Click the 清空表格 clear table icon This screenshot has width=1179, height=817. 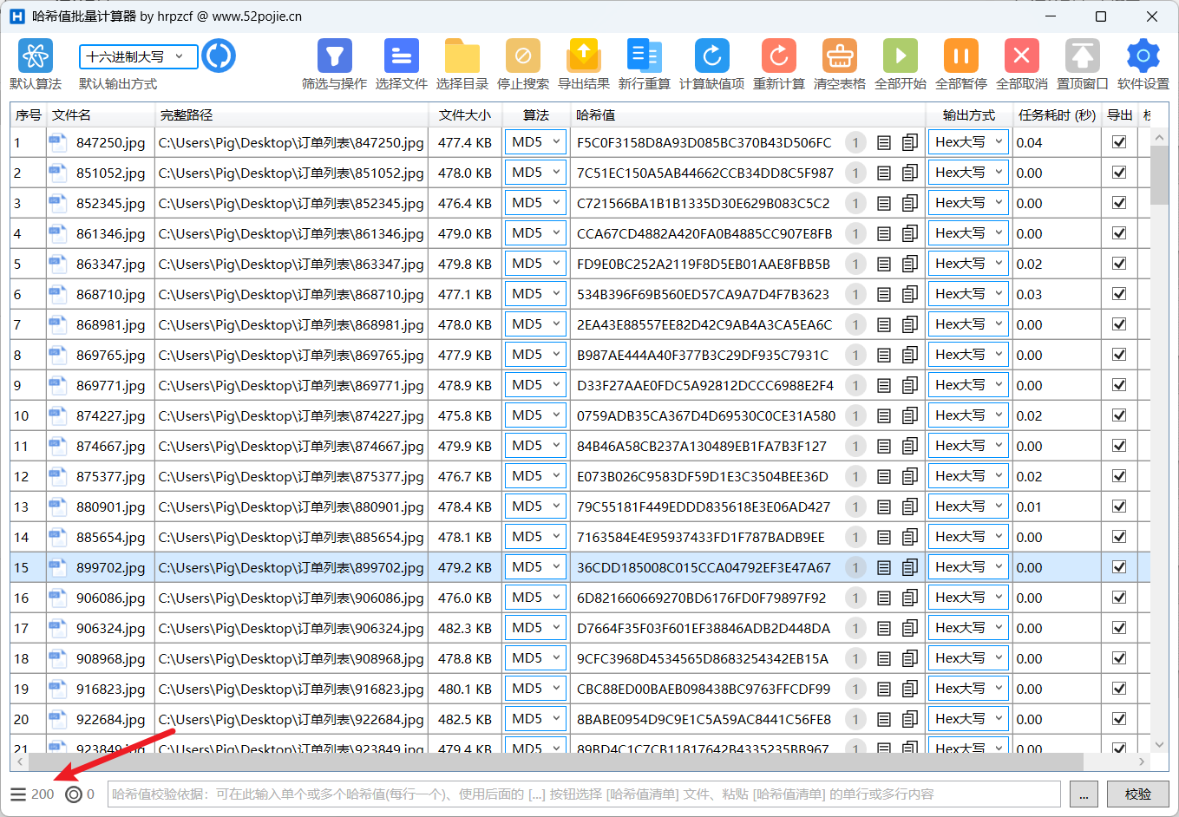point(839,56)
